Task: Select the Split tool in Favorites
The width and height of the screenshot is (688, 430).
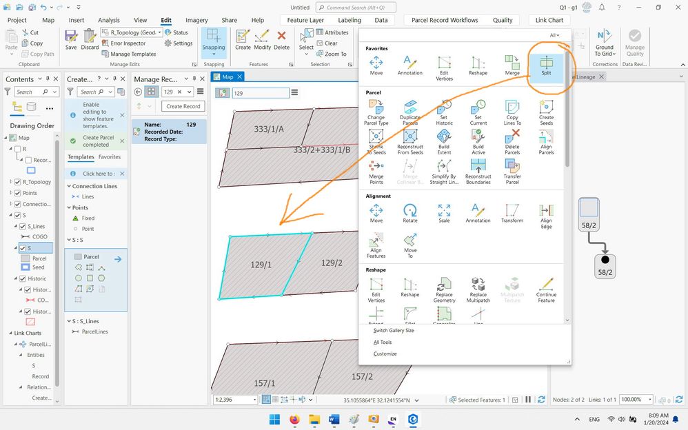Action: click(546, 65)
